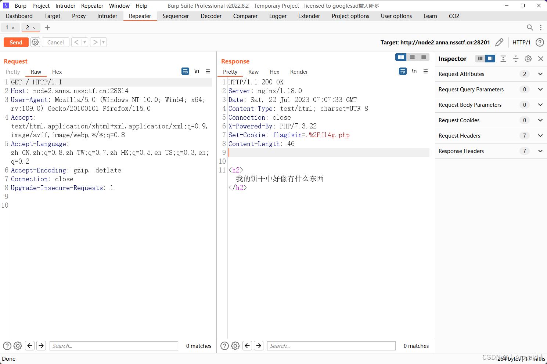Go to next request with forward arrow
The width and height of the screenshot is (547, 364).
tap(95, 42)
